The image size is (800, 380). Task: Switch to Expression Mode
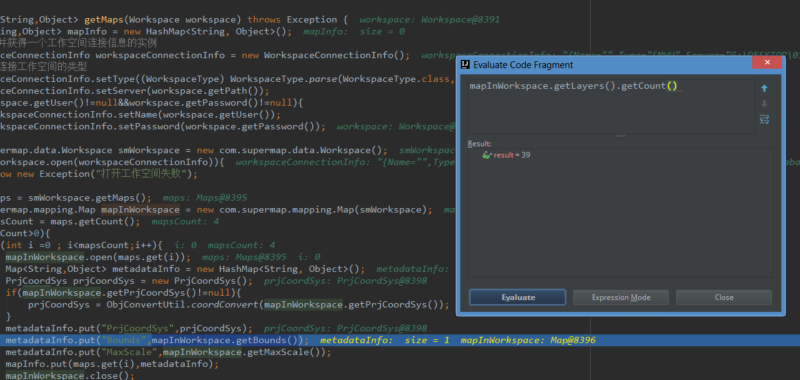coord(621,297)
